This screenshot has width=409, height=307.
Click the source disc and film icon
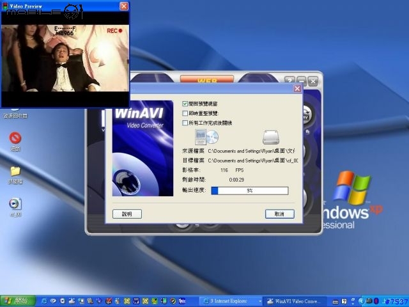click(206, 137)
